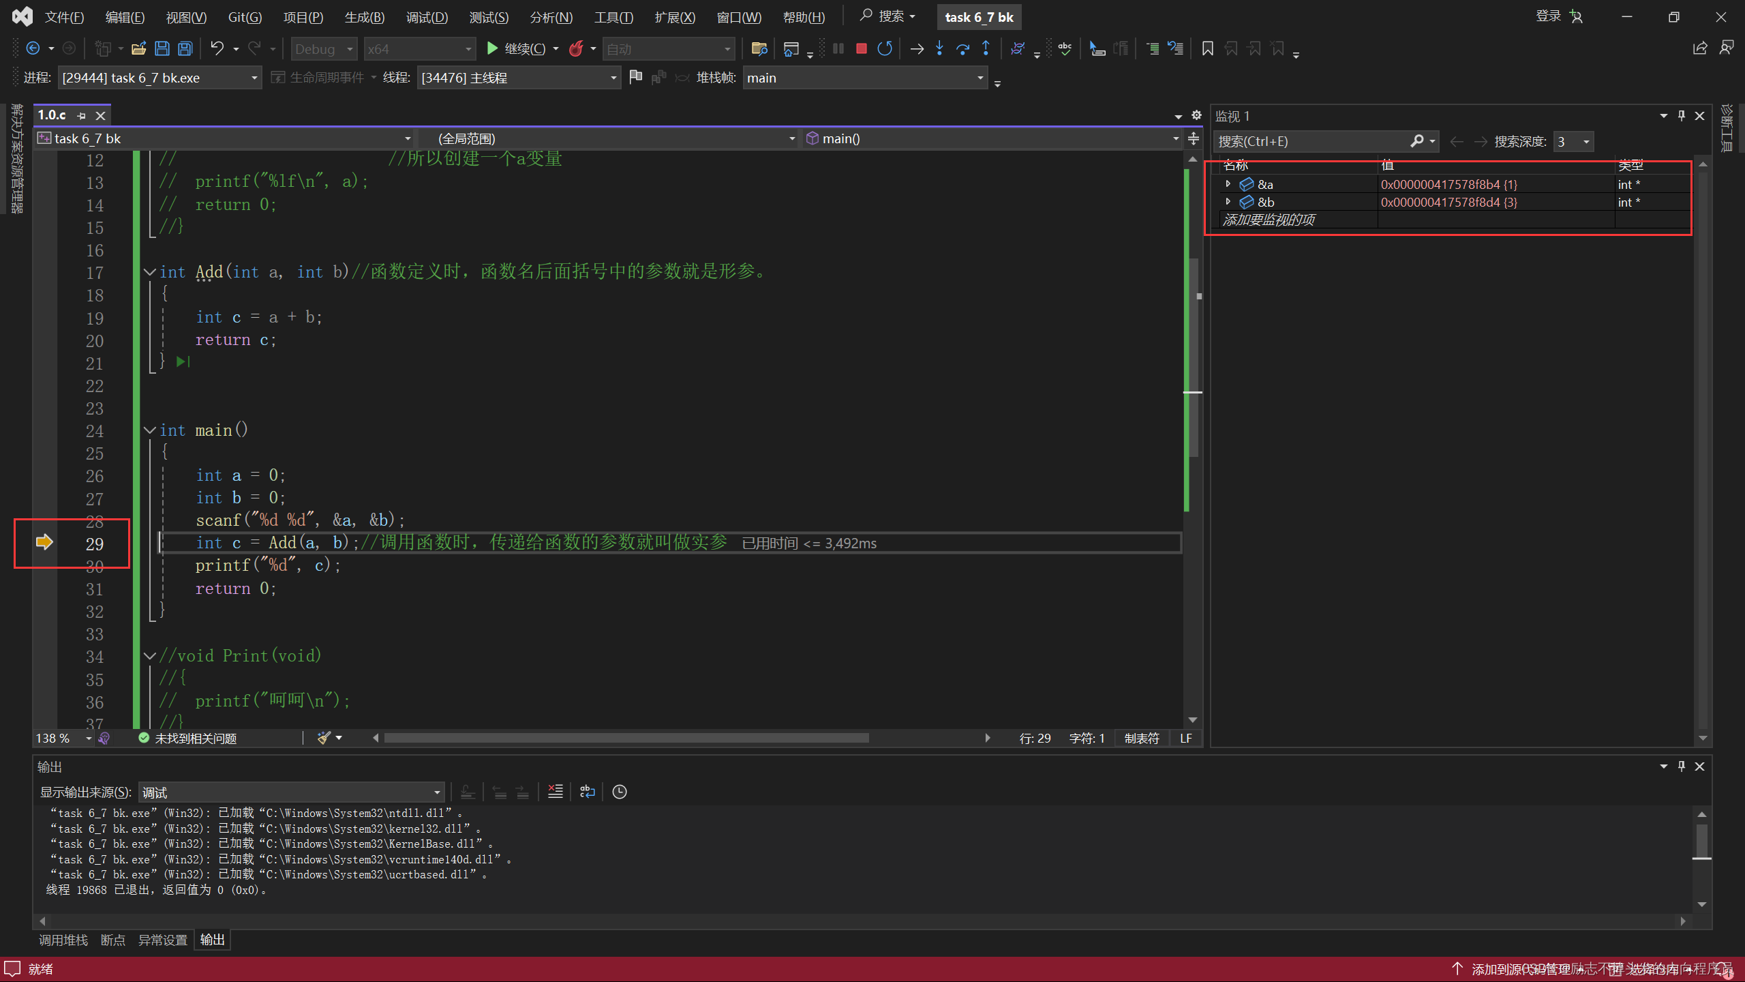Open the 生成(B) menu
The image size is (1745, 982).
click(365, 17)
